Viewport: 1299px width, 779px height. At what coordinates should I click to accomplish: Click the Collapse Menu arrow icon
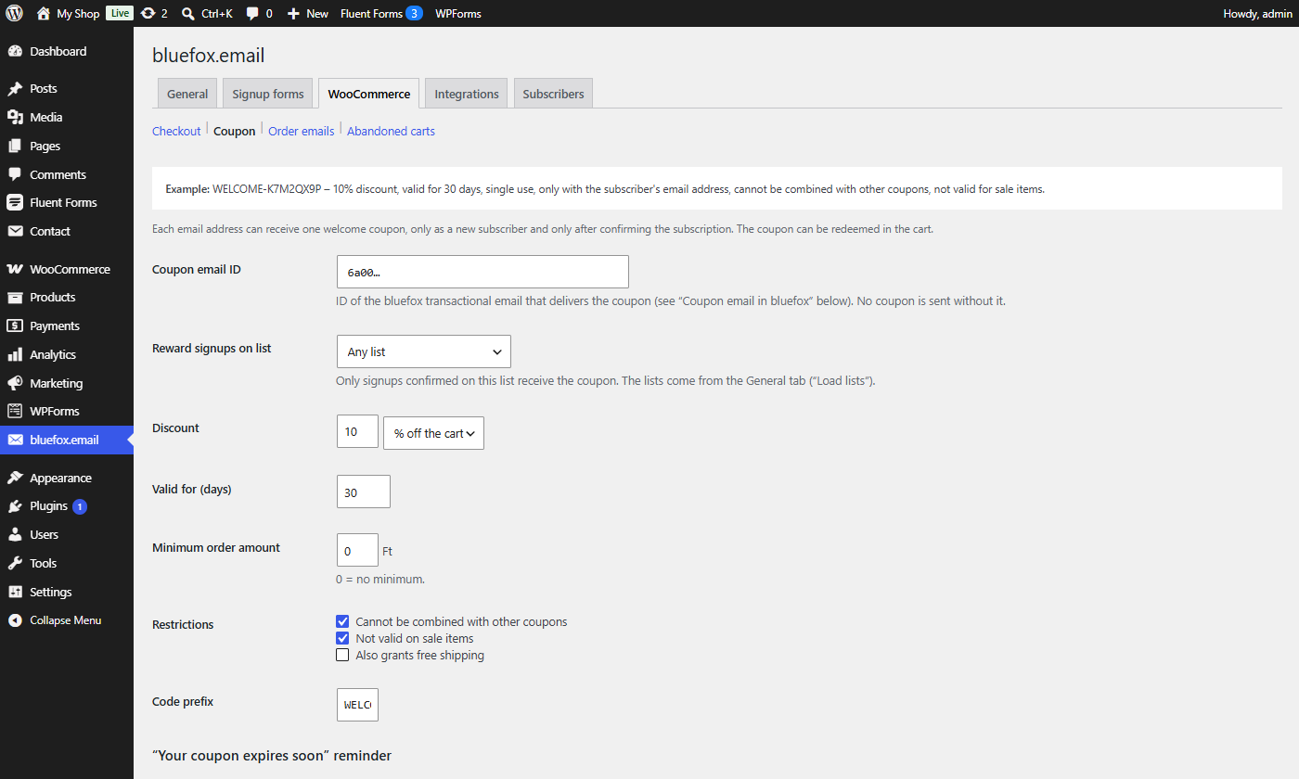(x=15, y=620)
